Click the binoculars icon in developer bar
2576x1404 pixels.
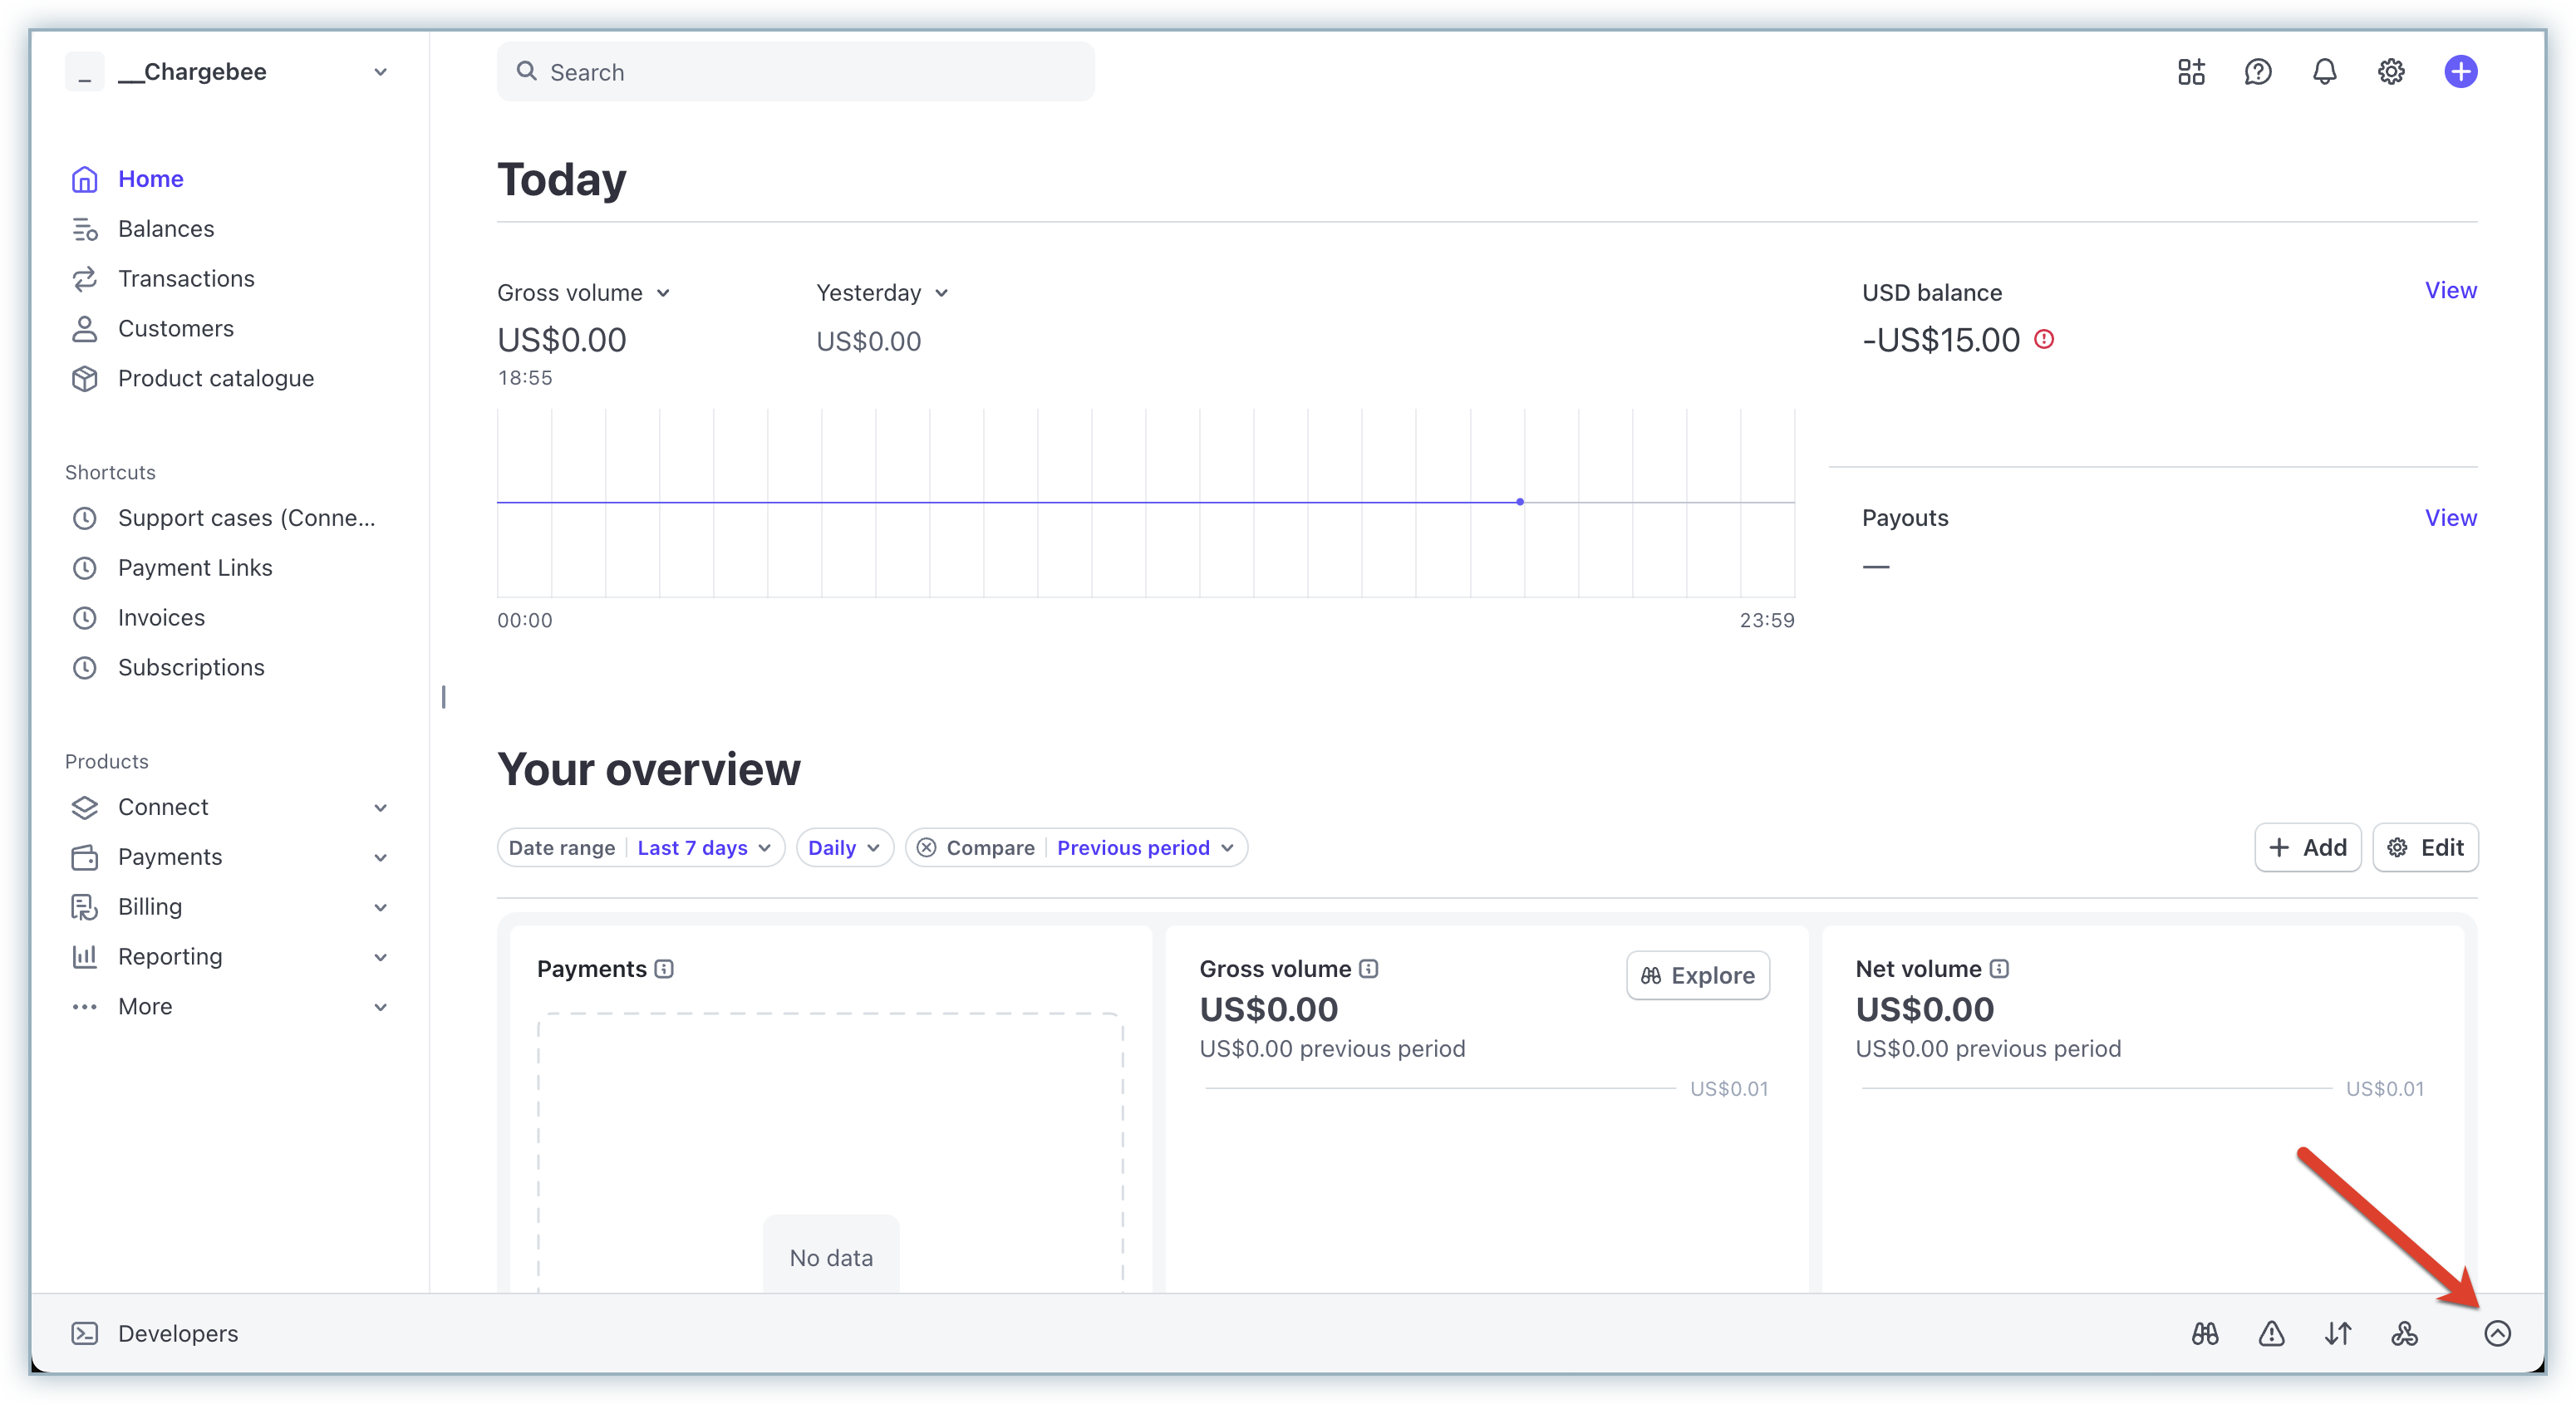[2205, 1333]
